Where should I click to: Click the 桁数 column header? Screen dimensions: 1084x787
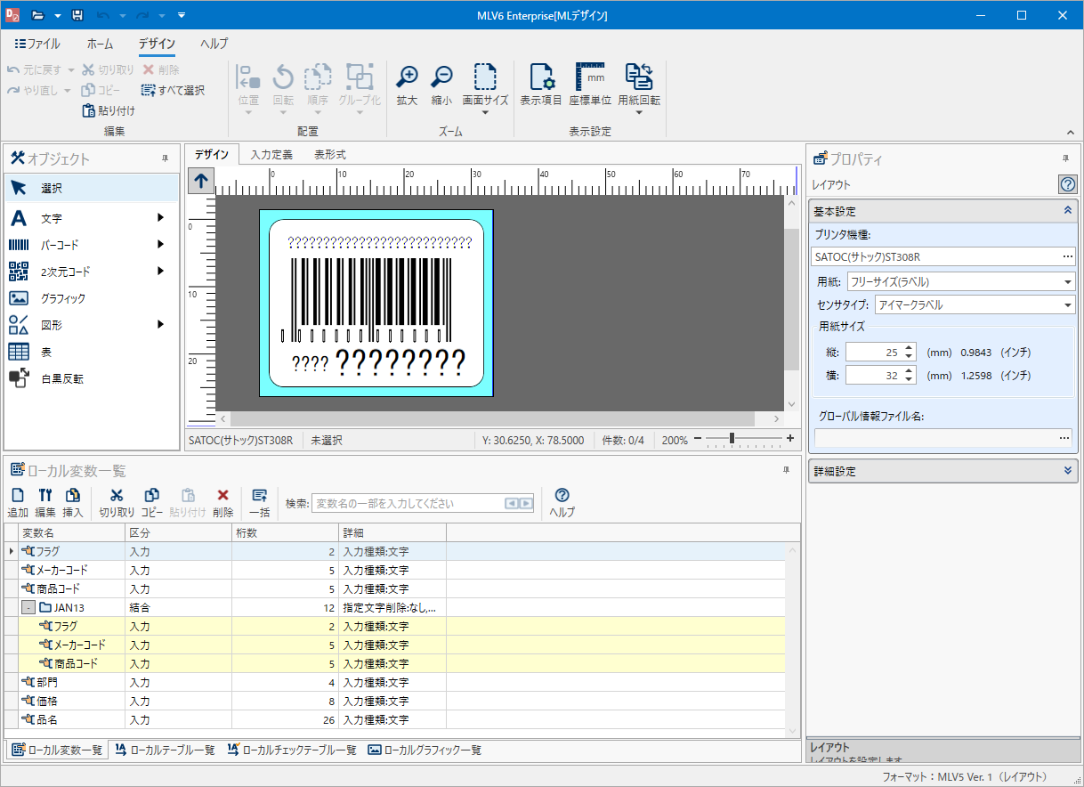pyautogui.click(x=285, y=532)
